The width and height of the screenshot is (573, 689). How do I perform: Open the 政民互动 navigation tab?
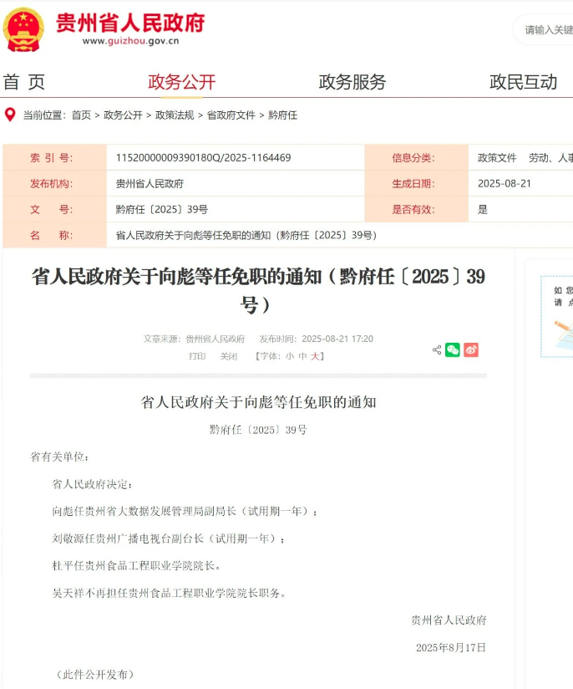523,82
